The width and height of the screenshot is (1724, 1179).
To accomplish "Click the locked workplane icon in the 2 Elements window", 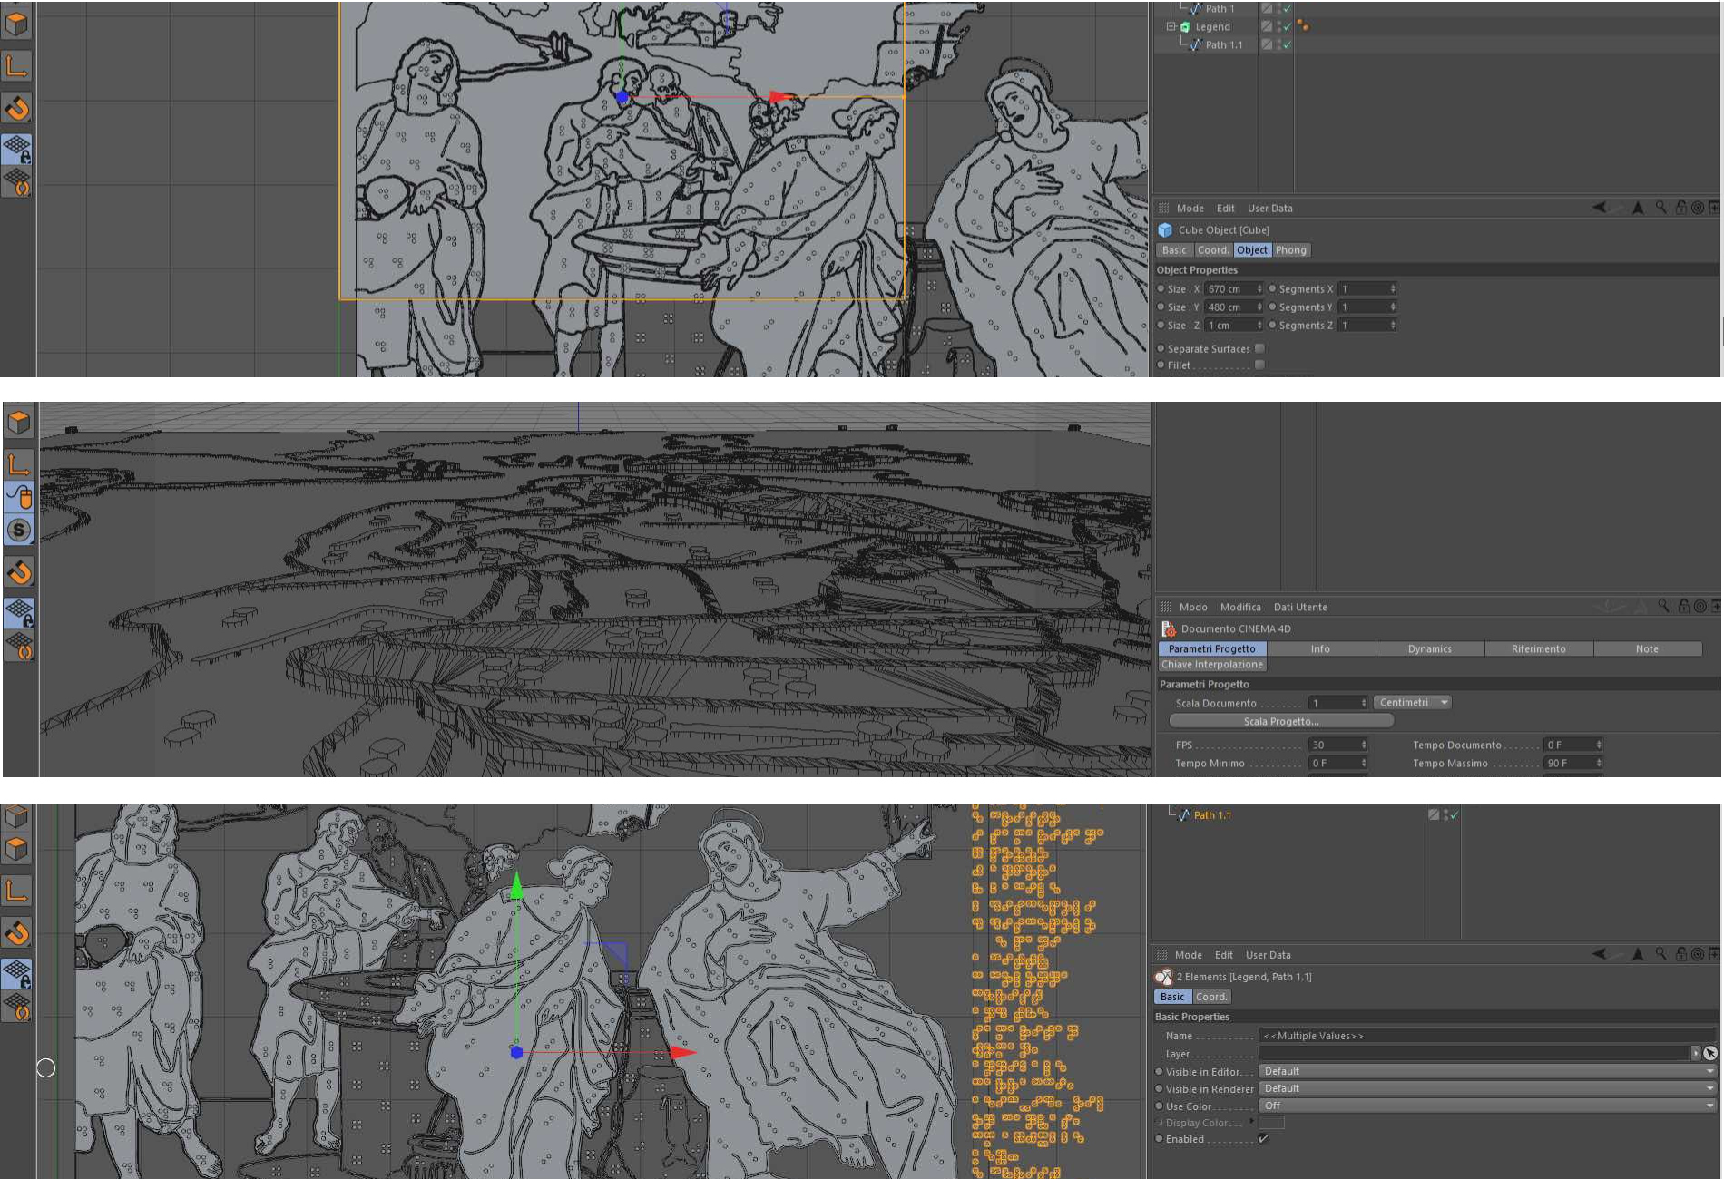I will (x=16, y=973).
